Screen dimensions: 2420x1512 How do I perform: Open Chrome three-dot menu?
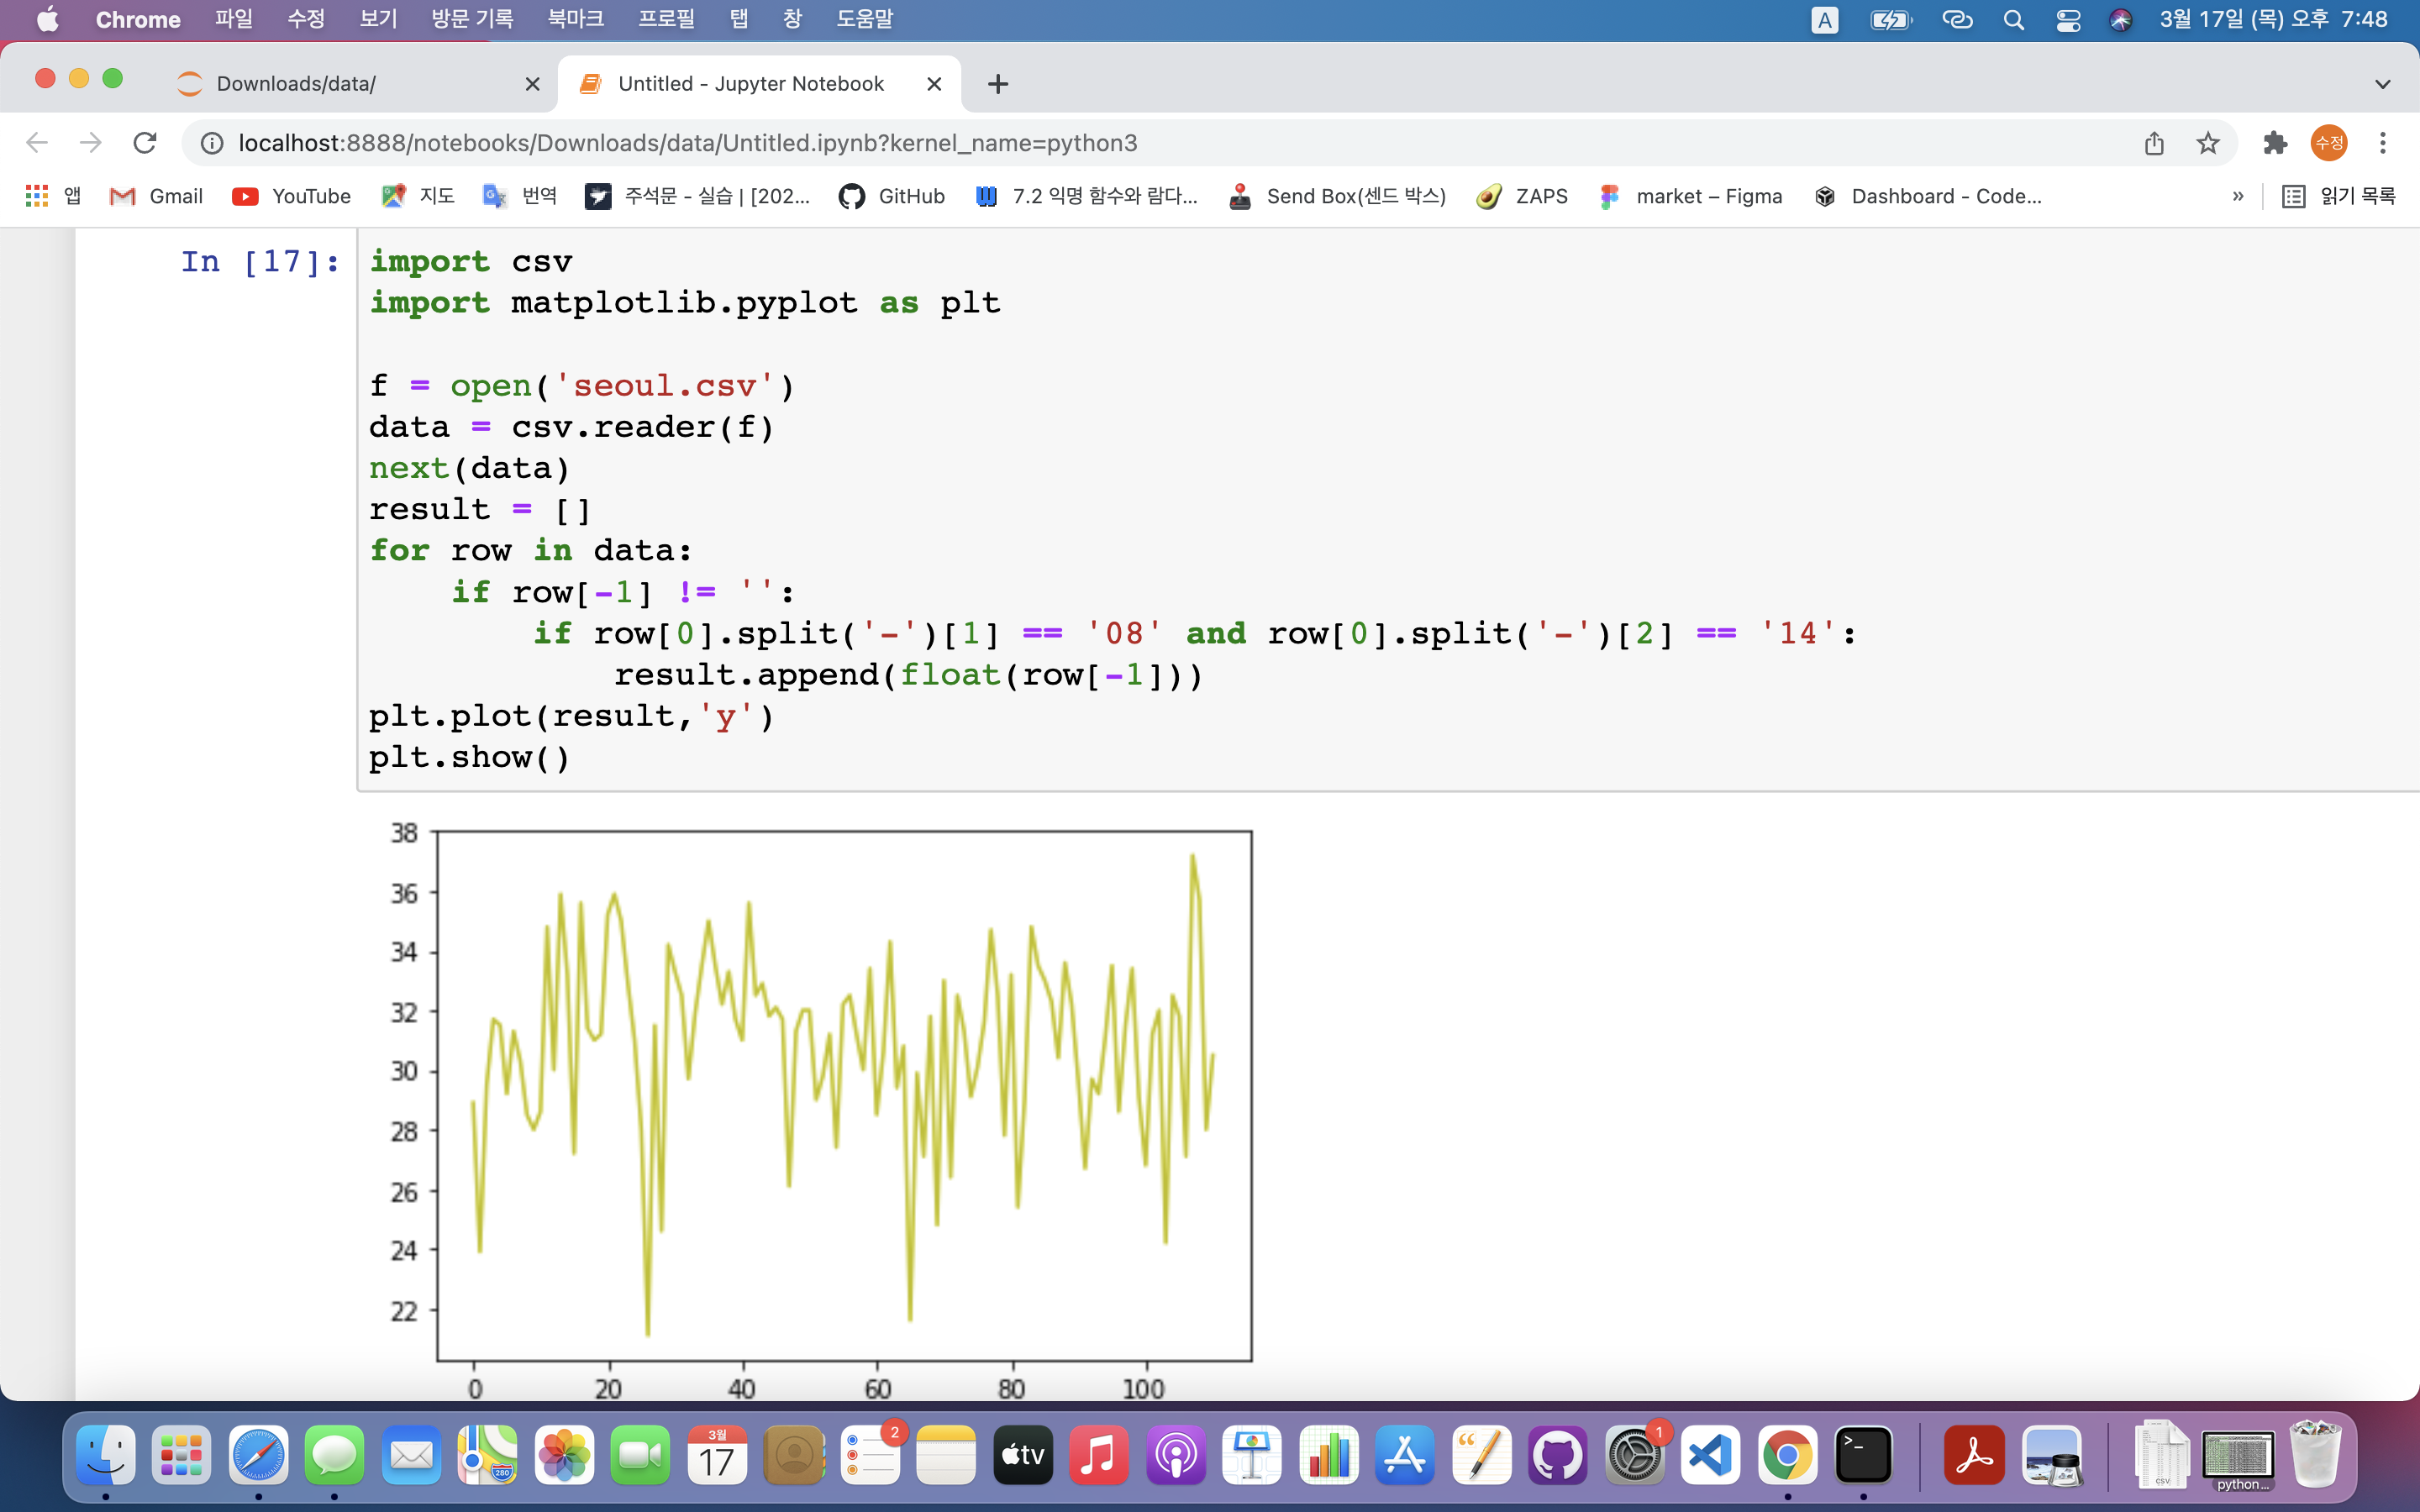tap(2383, 143)
